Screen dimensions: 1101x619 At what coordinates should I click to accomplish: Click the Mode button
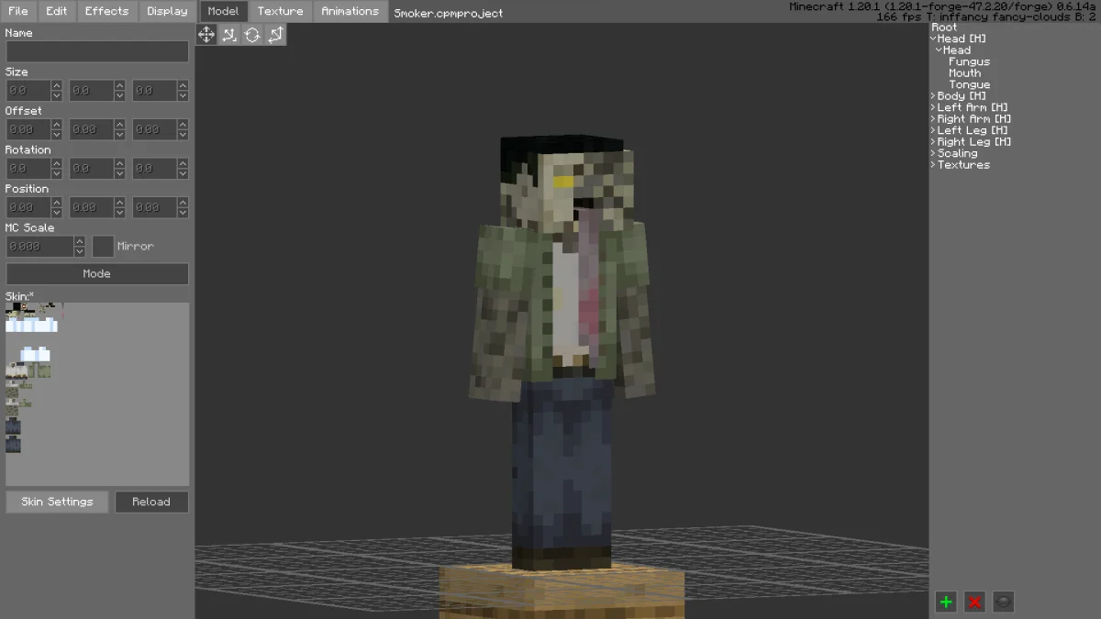tap(97, 273)
